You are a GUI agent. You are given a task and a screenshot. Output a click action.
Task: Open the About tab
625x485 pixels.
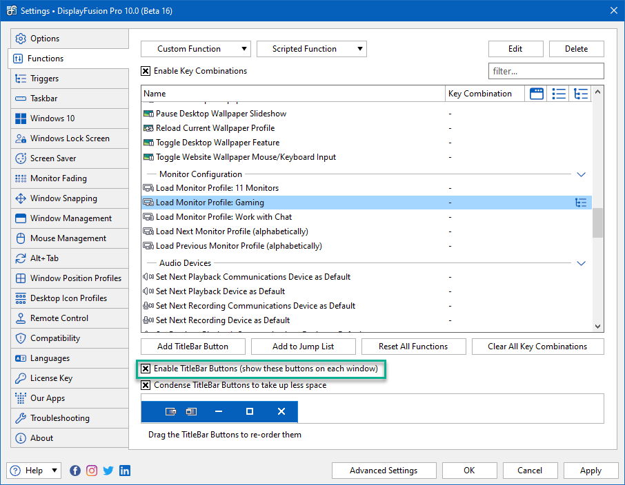pyautogui.click(x=70, y=438)
